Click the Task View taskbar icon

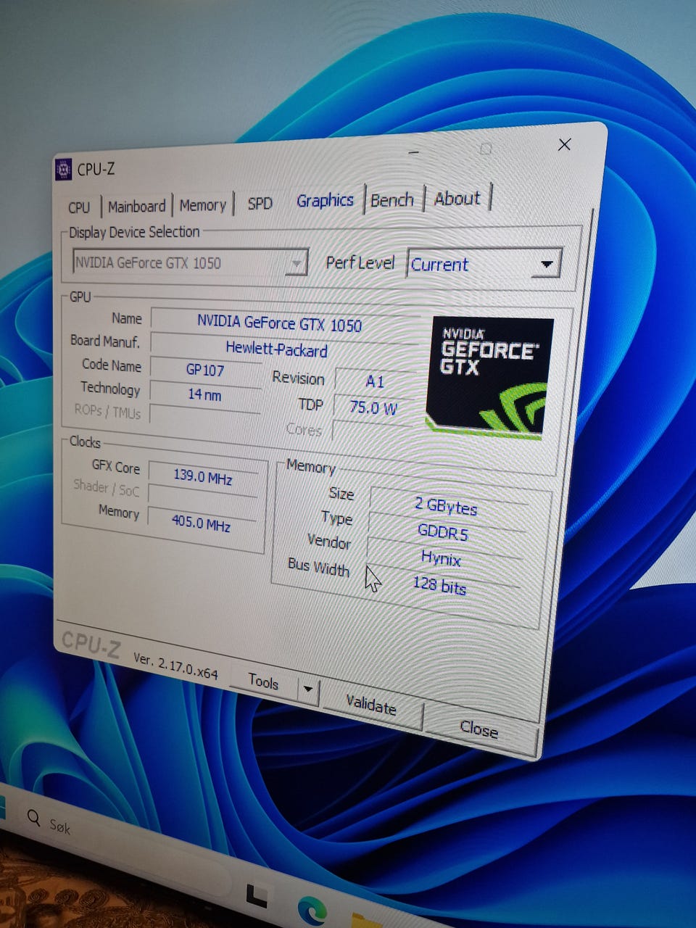click(255, 896)
